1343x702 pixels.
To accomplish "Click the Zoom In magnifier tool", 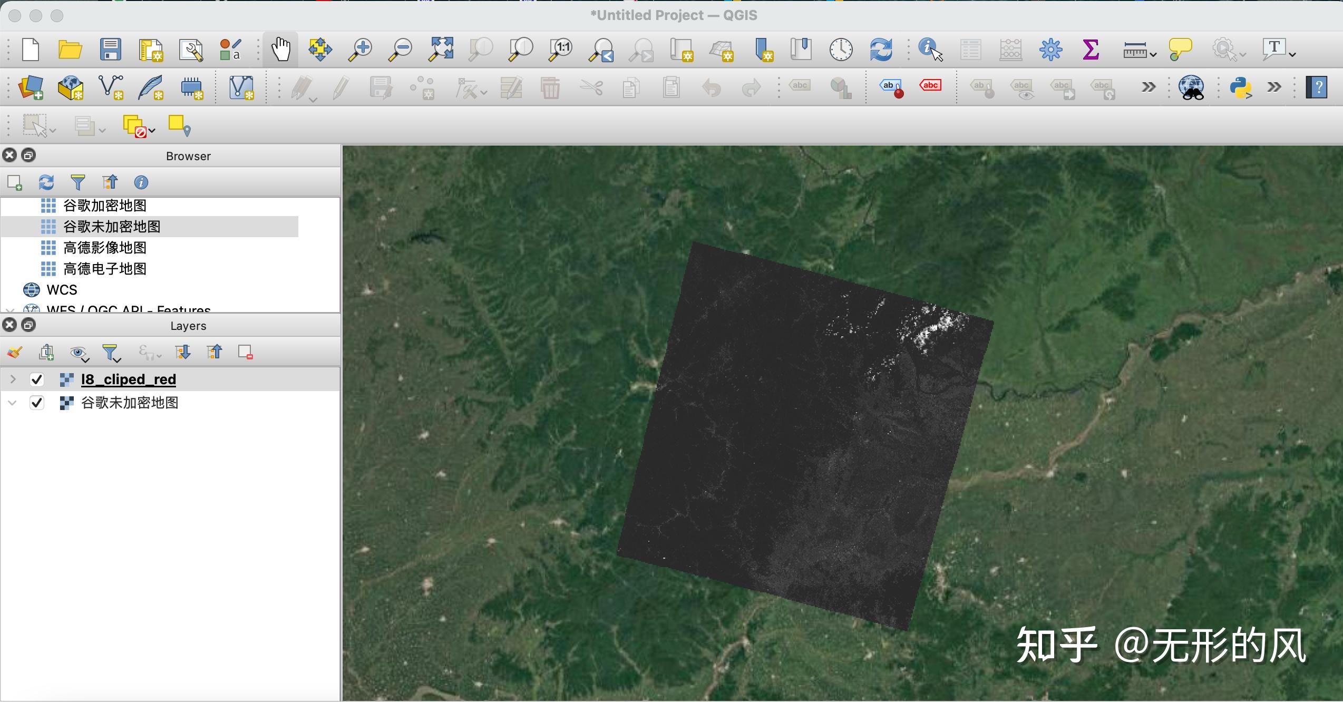I will click(361, 50).
